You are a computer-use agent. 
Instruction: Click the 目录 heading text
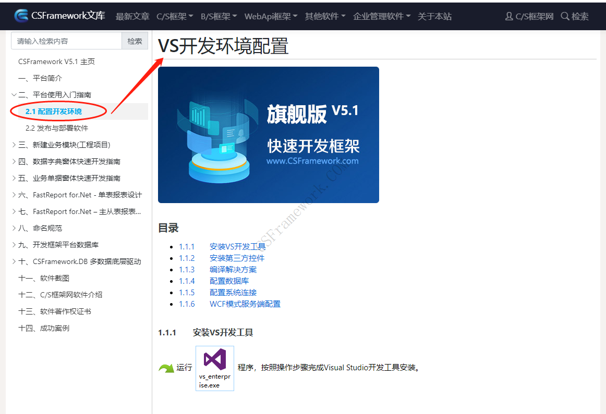(x=168, y=228)
